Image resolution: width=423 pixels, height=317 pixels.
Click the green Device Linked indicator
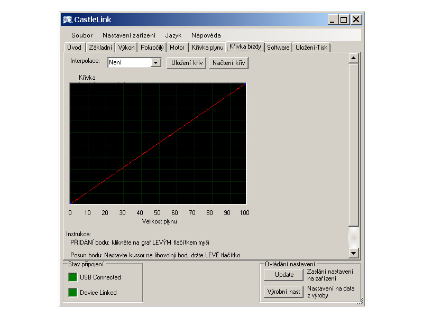[72, 293]
